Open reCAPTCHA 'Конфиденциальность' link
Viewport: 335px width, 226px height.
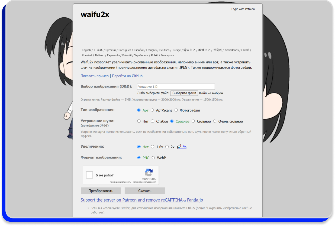click(x=120, y=182)
